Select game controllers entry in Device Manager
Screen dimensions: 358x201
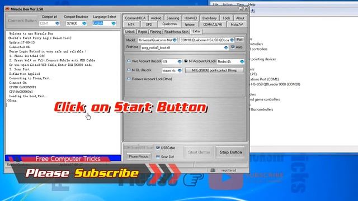pyautogui.click(x=265, y=99)
